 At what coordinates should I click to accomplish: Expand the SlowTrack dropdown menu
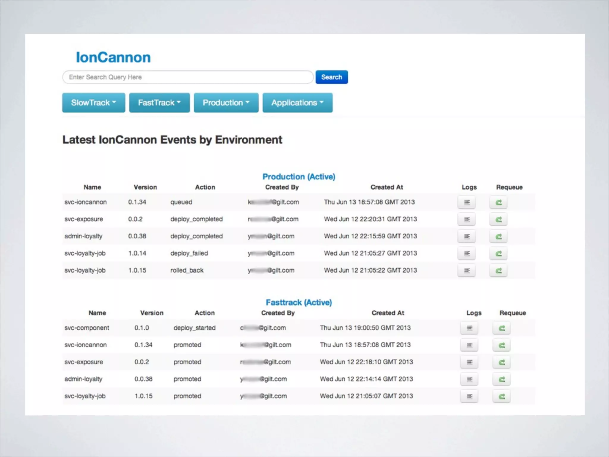pyautogui.click(x=94, y=103)
